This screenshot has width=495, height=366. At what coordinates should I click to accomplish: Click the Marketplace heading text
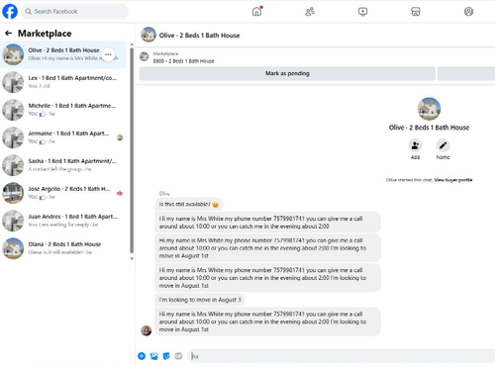pyautogui.click(x=45, y=34)
